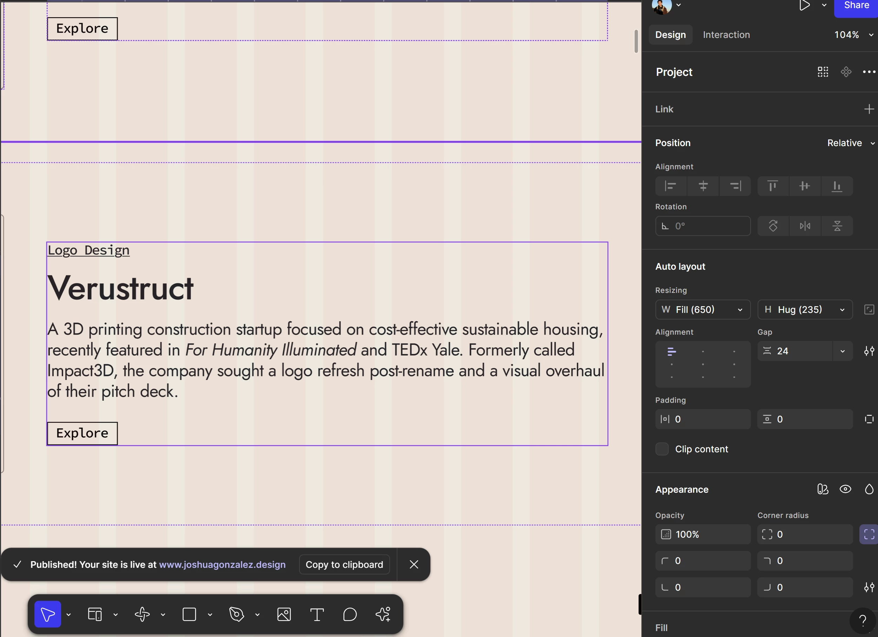Toggle individual padding sides
This screenshot has width=878, height=637.
click(869, 419)
